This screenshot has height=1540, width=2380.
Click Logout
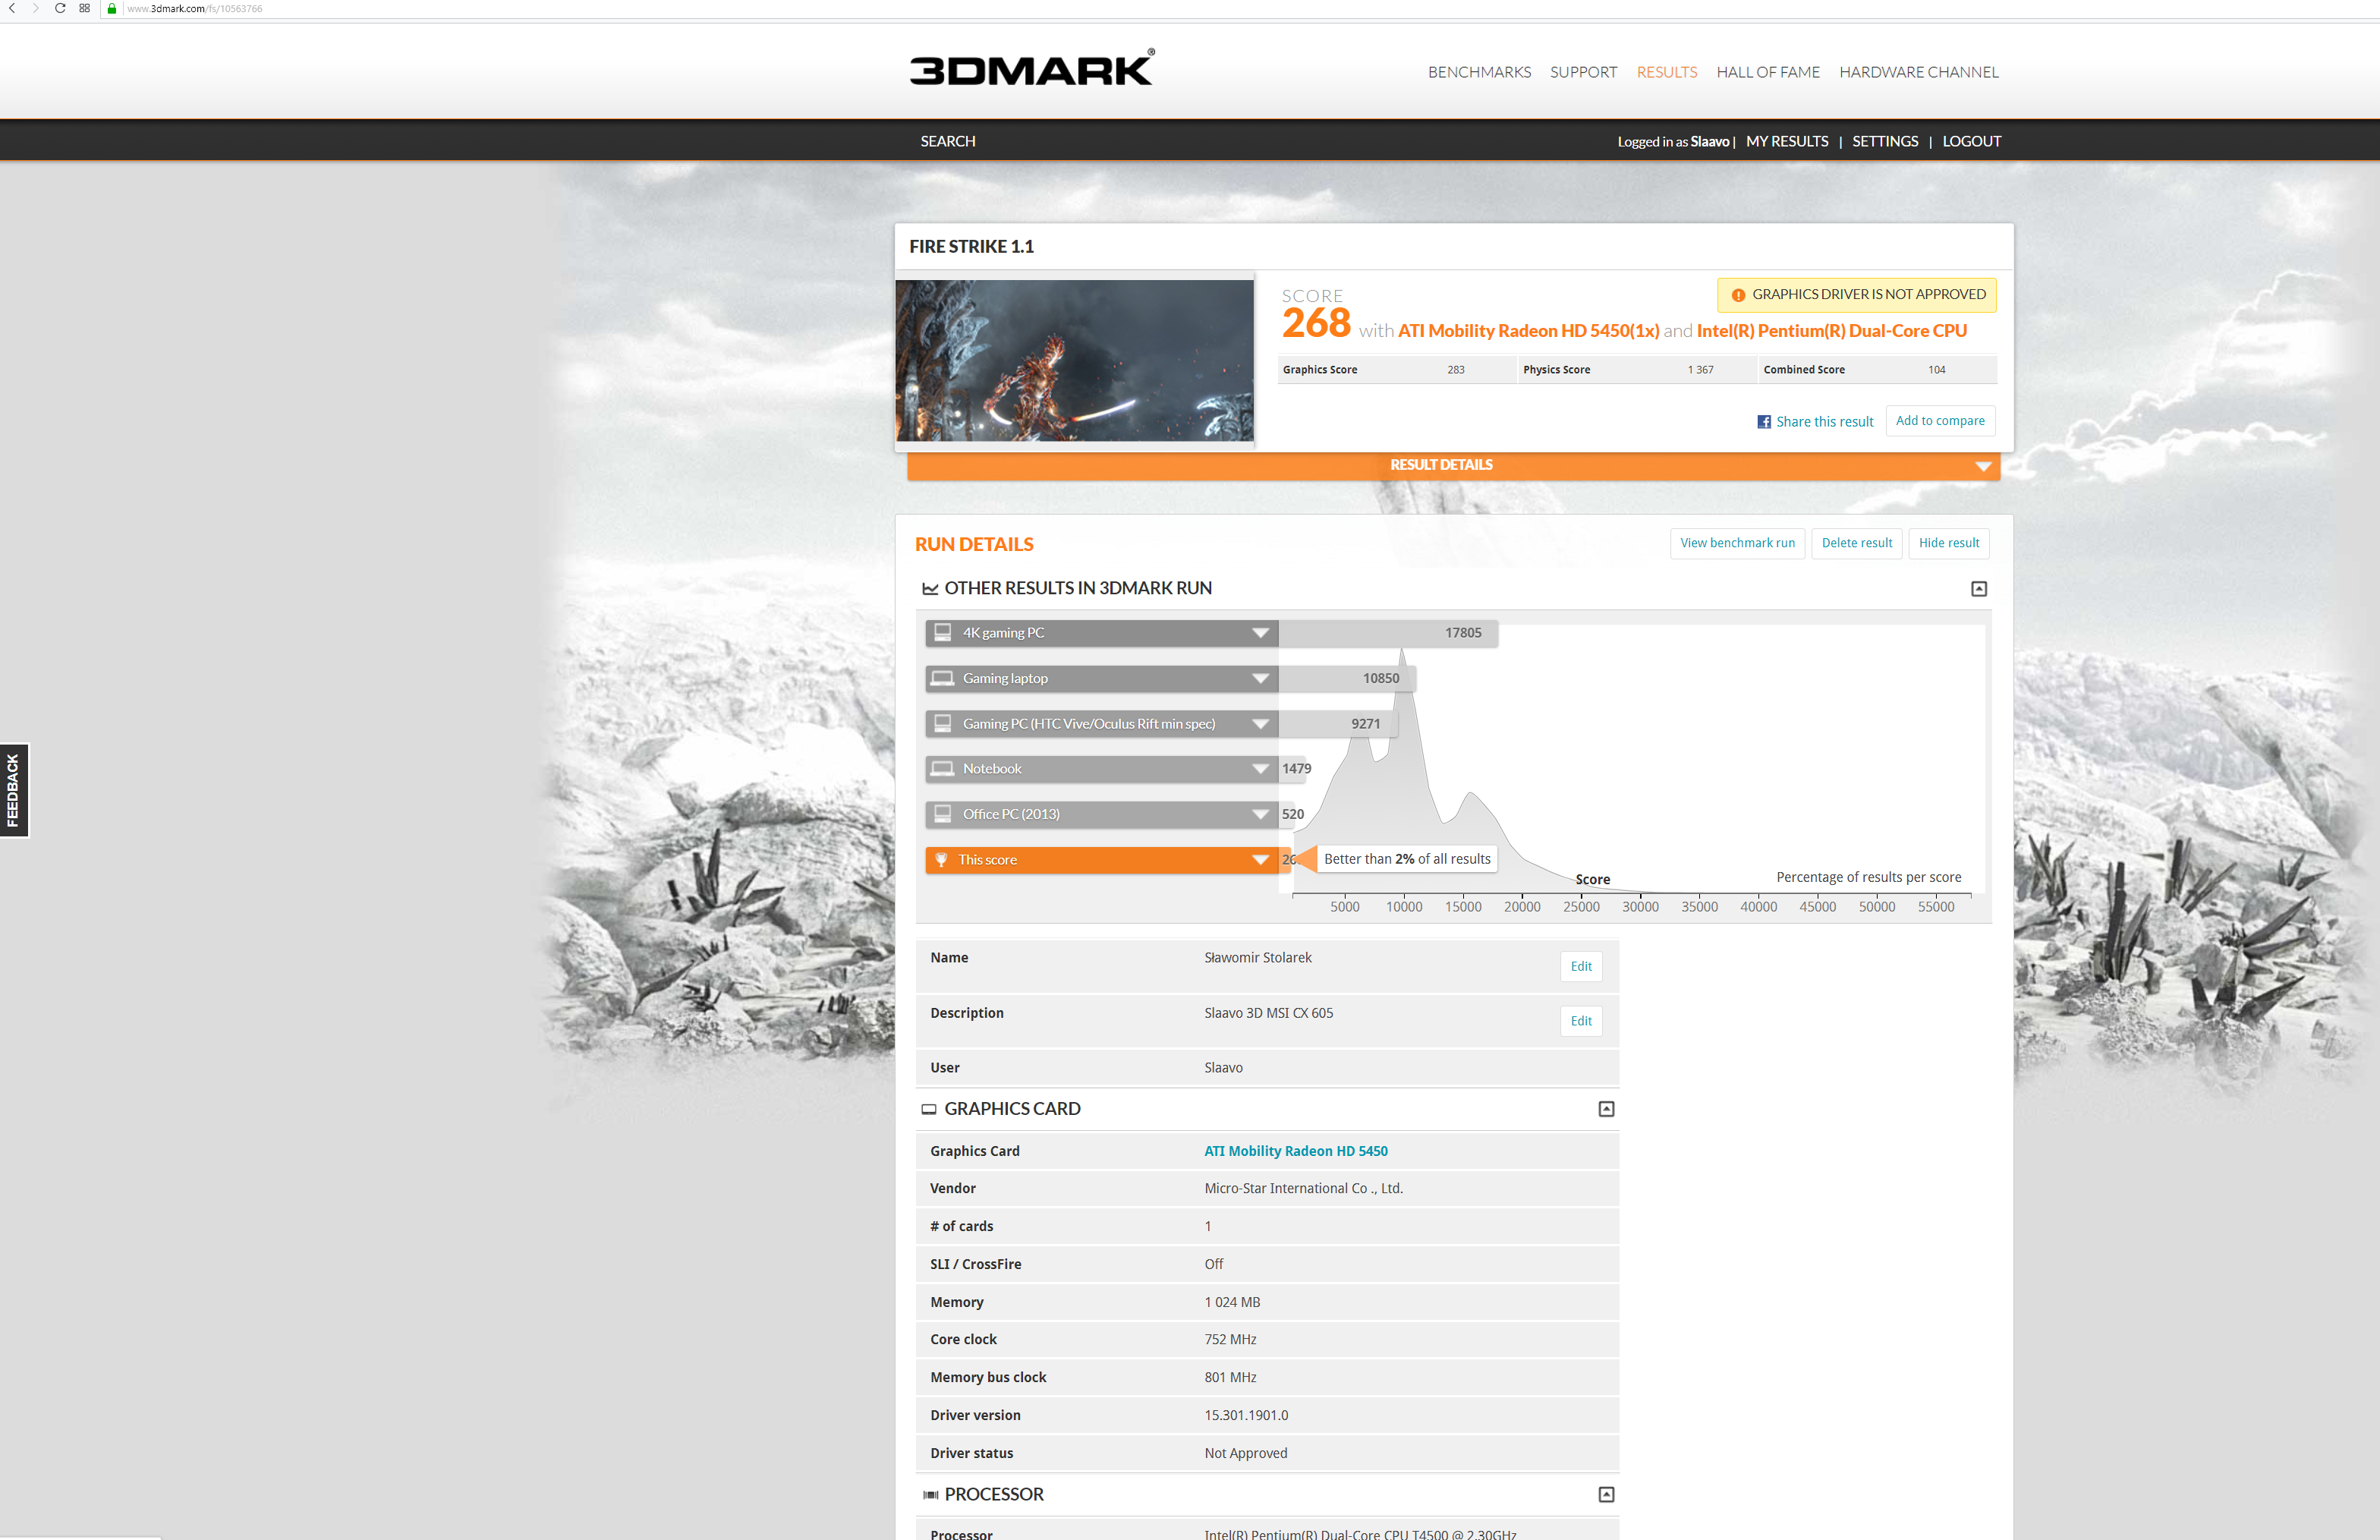pos(1971,141)
